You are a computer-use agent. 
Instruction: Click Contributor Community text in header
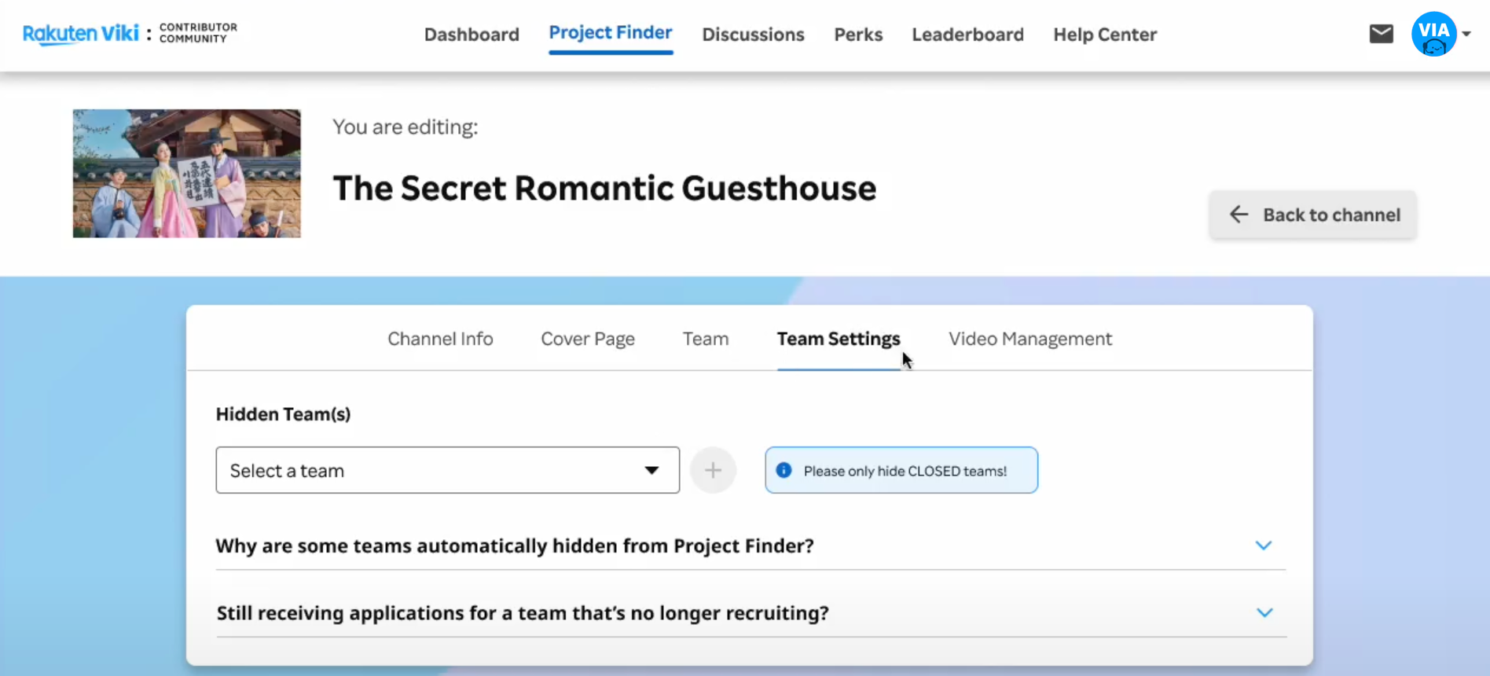pos(198,33)
